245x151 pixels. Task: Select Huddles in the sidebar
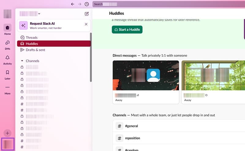32,44
